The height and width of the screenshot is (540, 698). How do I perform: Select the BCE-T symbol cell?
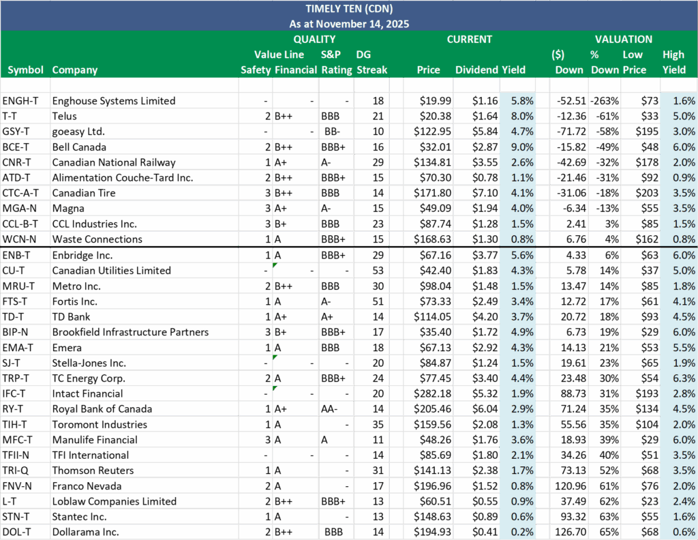[x=25, y=147]
